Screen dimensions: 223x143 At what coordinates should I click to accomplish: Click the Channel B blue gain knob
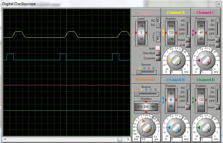[x=176, y=127]
